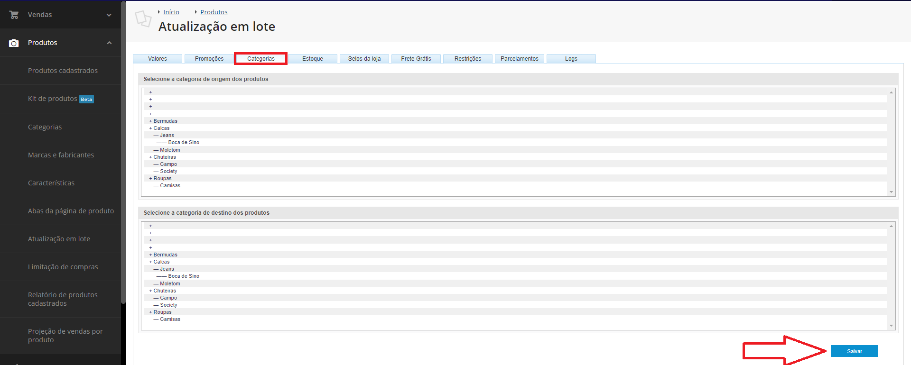The image size is (911, 365).
Task: Switch to the Parcelamentos tab
Action: click(x=520, y=59)
